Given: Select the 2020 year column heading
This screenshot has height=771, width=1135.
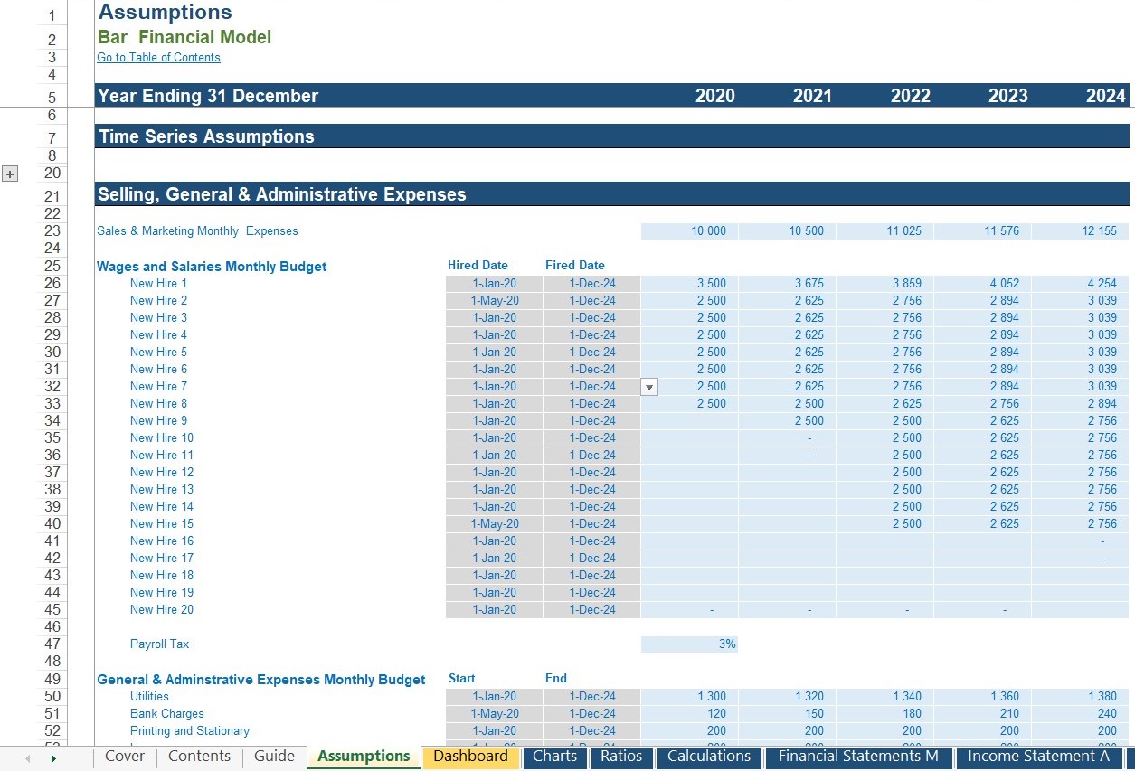Looking at the screenshot, I should pyautogui.click(x=714, y=96).
